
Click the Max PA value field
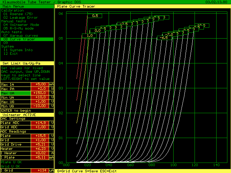coord(40,89)
